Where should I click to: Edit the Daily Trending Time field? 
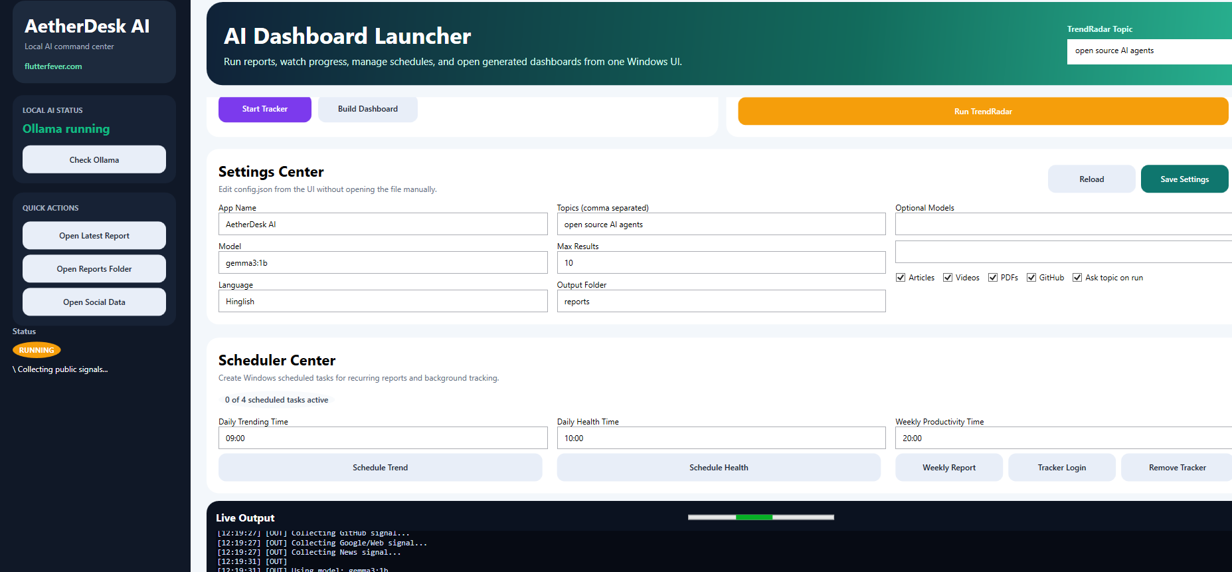pos(383,438)
